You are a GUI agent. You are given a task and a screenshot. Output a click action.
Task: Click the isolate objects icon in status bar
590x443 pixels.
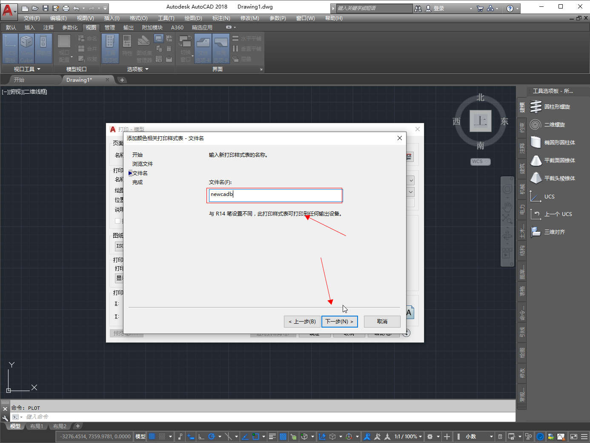pos(529,437)
